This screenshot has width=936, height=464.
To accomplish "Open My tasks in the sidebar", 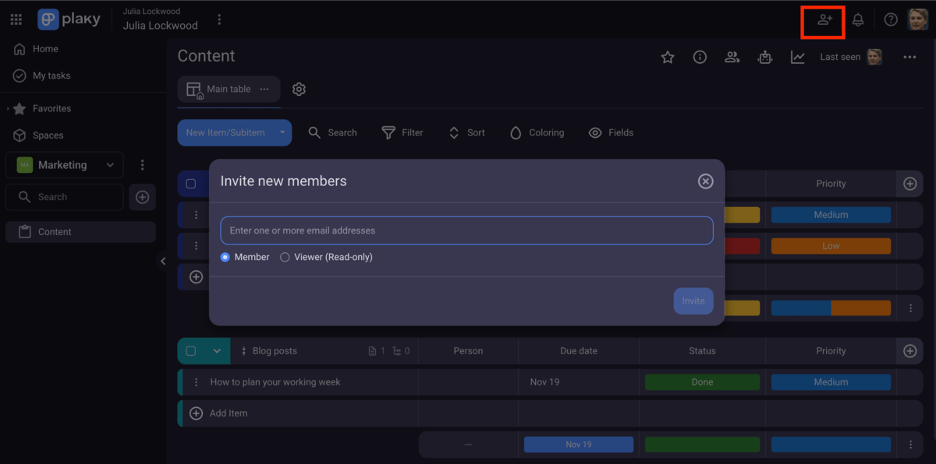I will [x=51, y=76].
